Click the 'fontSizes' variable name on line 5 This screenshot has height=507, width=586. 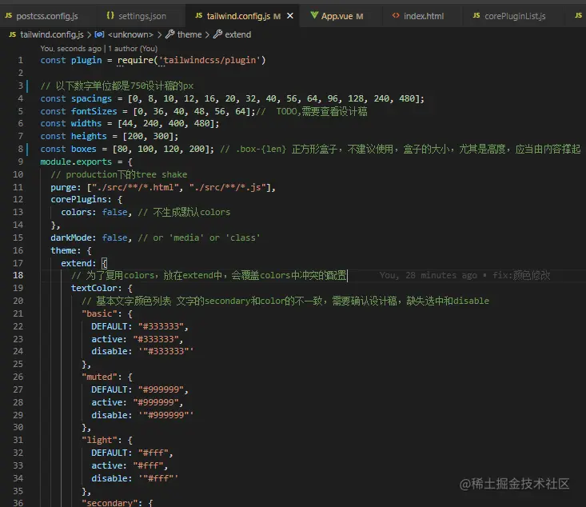coord(94,111)
